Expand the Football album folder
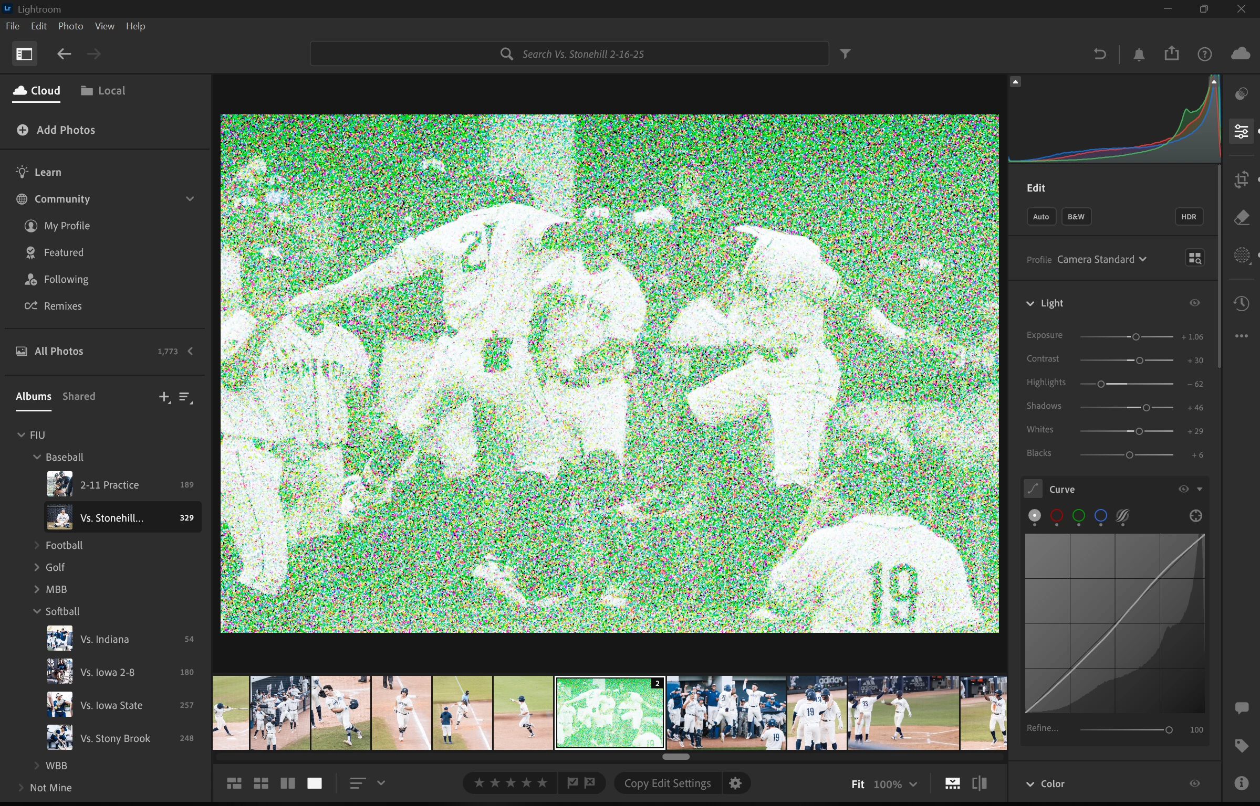1260x806 pixels. click(37, 545)
